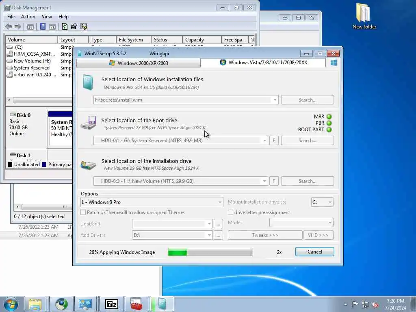Viewport: 416px width, 312px height.
Task: Click the Applying Windows Image progress bar
Action: [210, 252]
